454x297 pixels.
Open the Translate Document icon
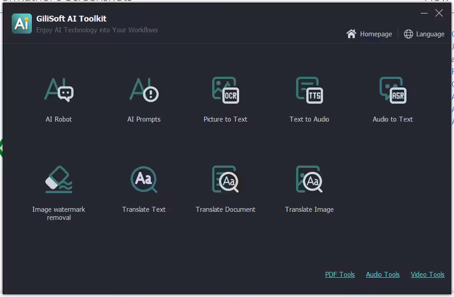[225, 179]
